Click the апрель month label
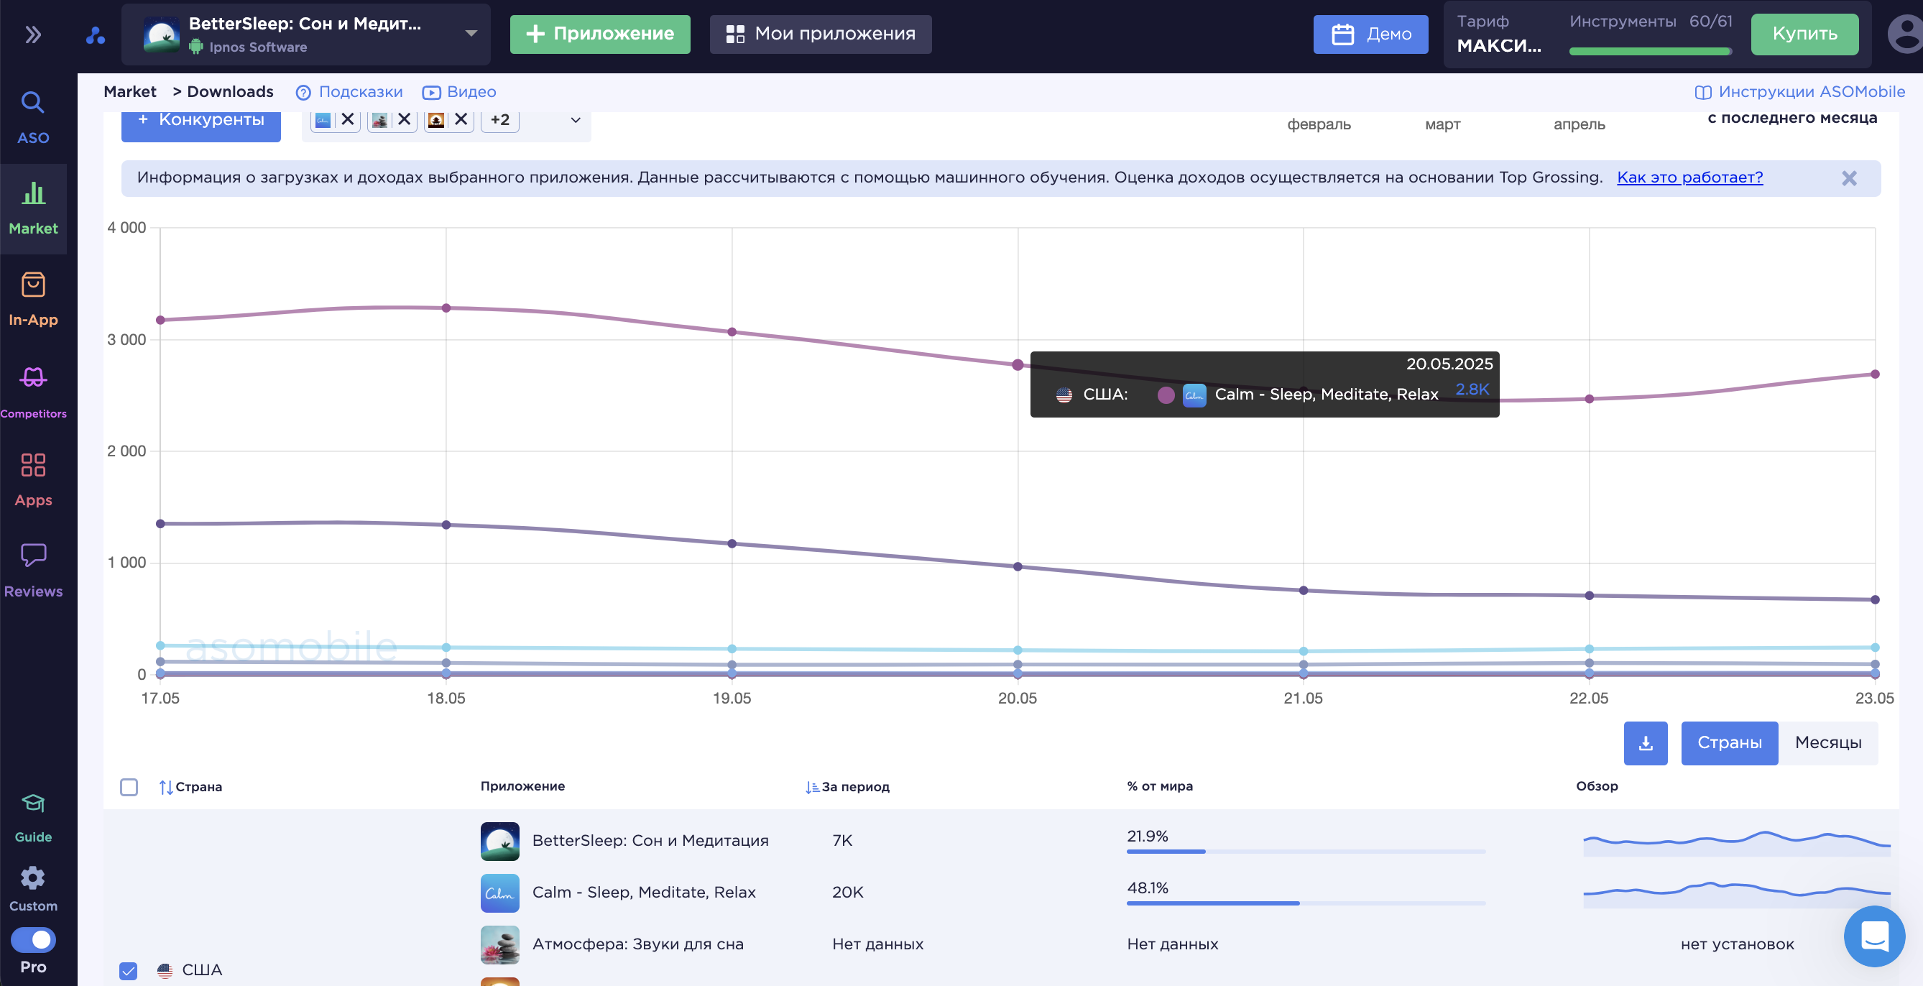The height and width of the screenshot is (986, 1923). pyautogui.click(x=1579, y=124)
